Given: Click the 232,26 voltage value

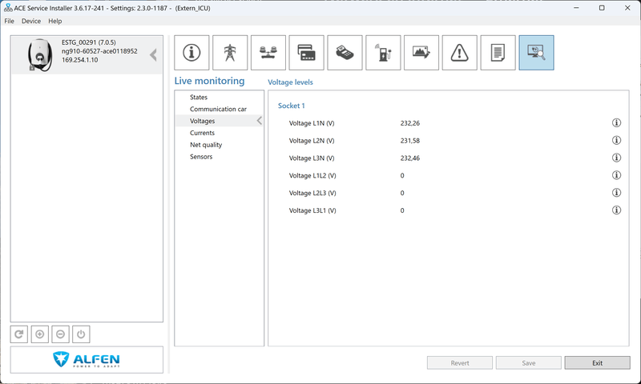Looking at the screenshot, I should point(410,123).
